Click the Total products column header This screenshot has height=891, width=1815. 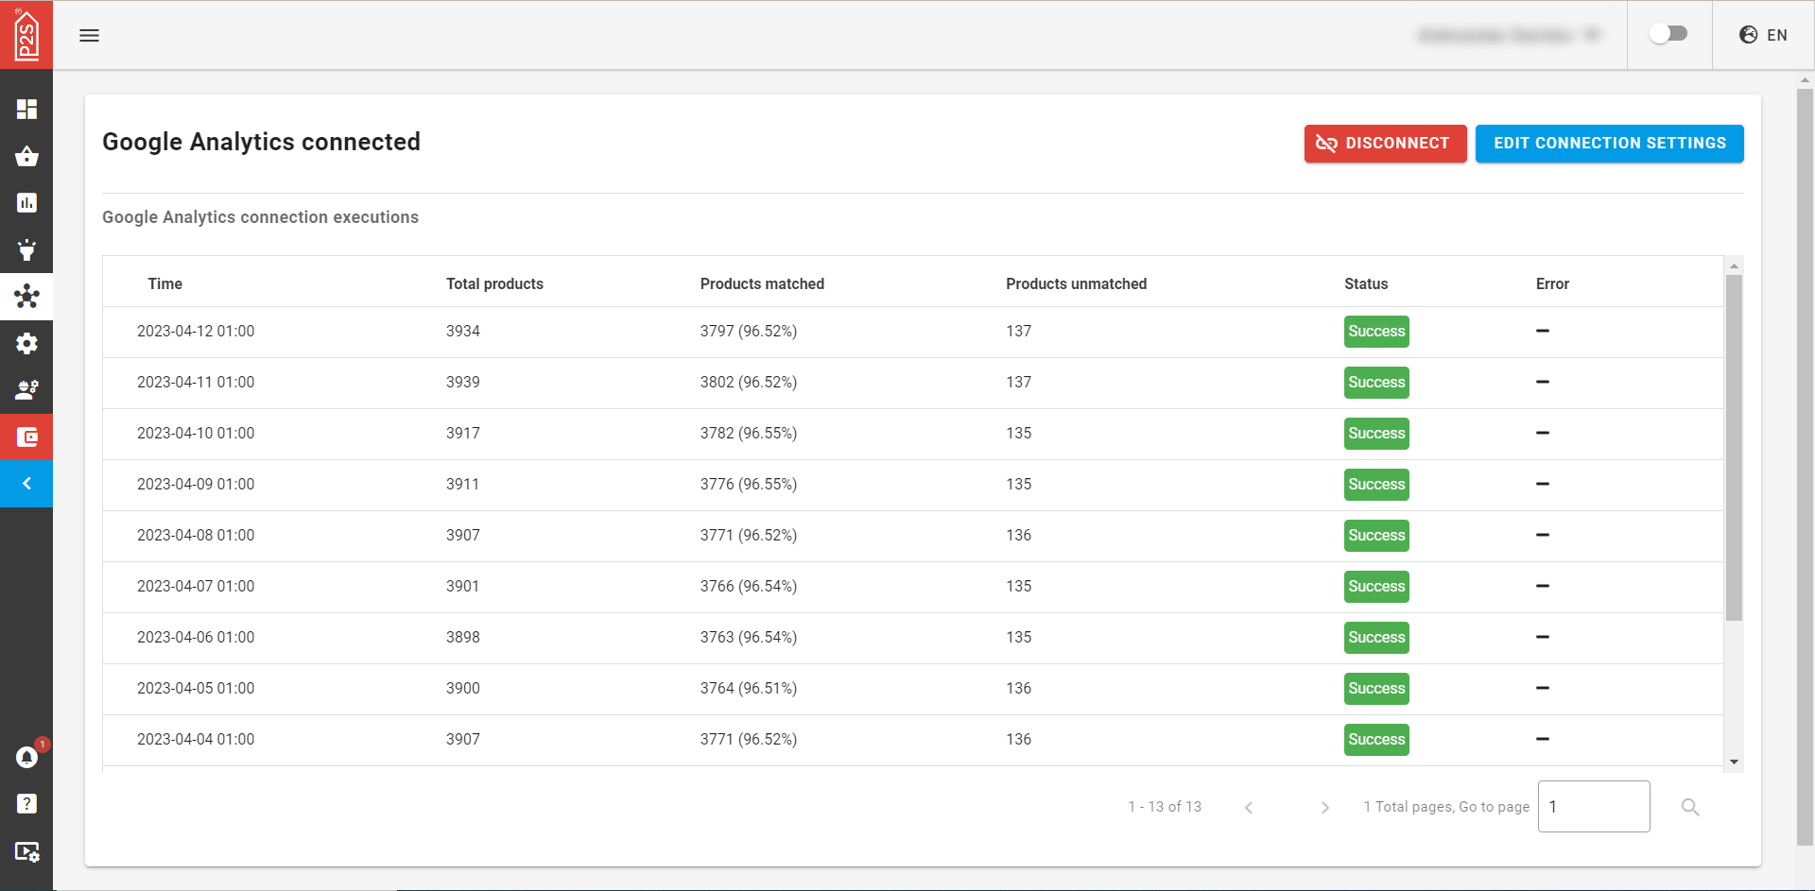click(494, 283)
